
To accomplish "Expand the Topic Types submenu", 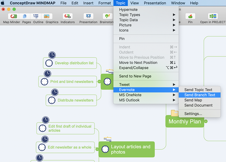I will [x=146, y=15].
